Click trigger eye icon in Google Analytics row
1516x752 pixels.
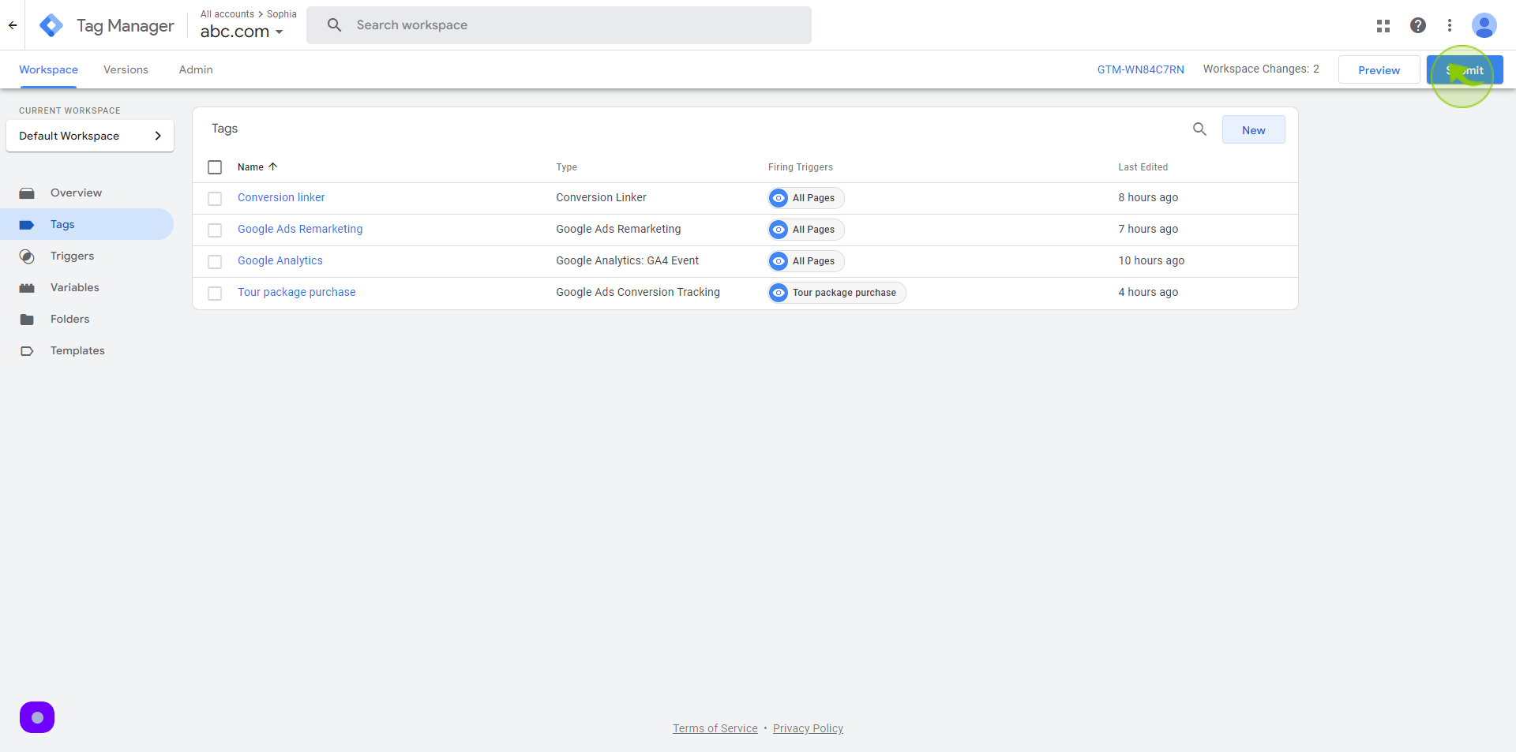coord(779,261)
